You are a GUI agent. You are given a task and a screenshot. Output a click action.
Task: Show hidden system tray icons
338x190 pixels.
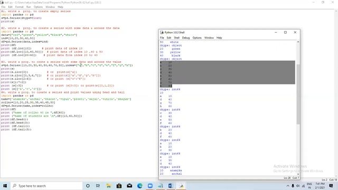[287, 186]
